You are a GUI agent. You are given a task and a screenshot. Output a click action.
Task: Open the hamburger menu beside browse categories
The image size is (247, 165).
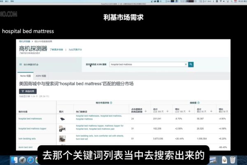tap(21, 64)
